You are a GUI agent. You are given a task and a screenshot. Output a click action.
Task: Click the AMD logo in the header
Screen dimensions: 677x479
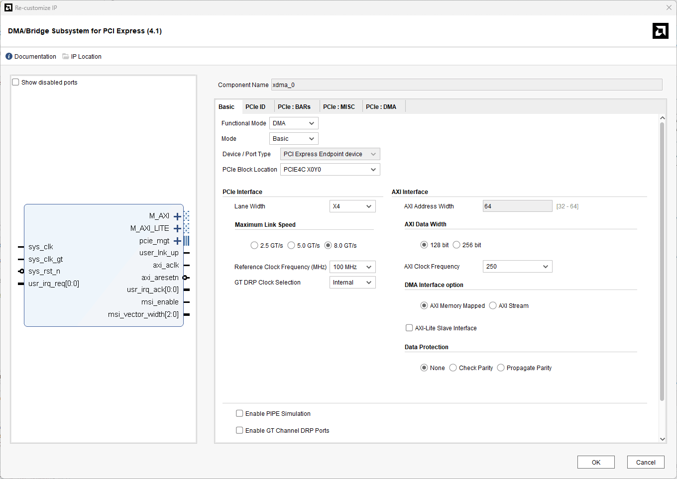coord(660,31)
